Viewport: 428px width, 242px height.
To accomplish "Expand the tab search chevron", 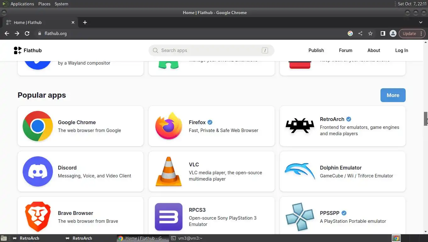I will 421,22.
